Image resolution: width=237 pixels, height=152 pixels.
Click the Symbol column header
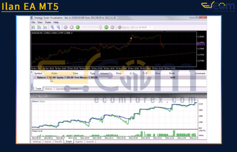(38, 73)
